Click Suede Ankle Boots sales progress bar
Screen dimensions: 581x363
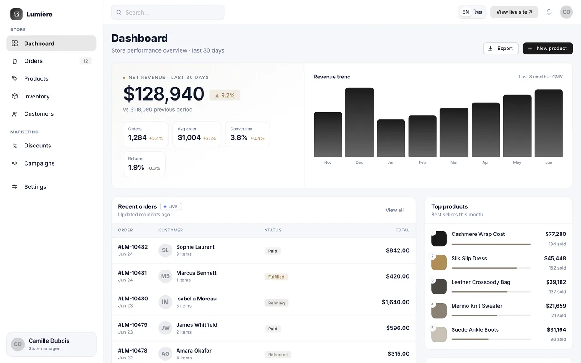coord(491,339)
